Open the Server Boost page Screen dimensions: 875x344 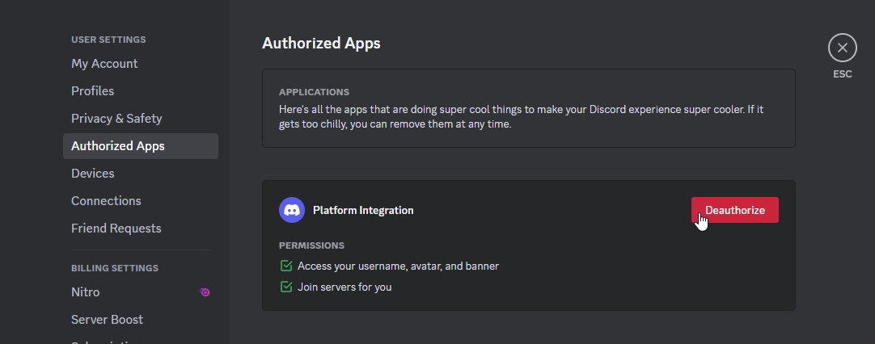pos(141,320)
